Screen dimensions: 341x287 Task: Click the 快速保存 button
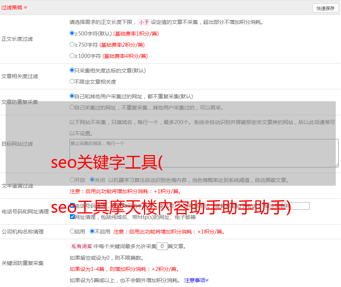pos(325,8)
